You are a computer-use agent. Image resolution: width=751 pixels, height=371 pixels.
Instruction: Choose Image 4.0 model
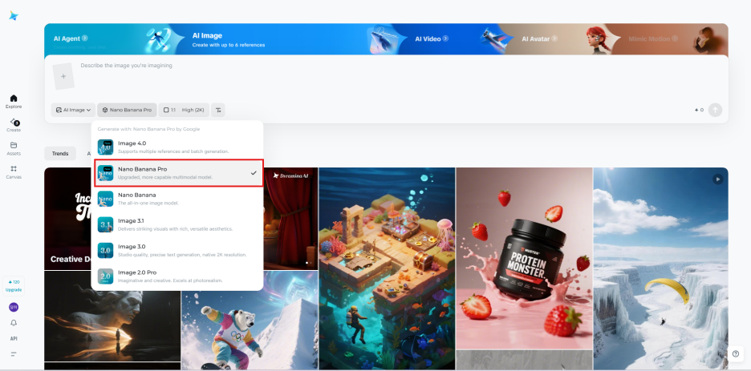click(177, 147)
